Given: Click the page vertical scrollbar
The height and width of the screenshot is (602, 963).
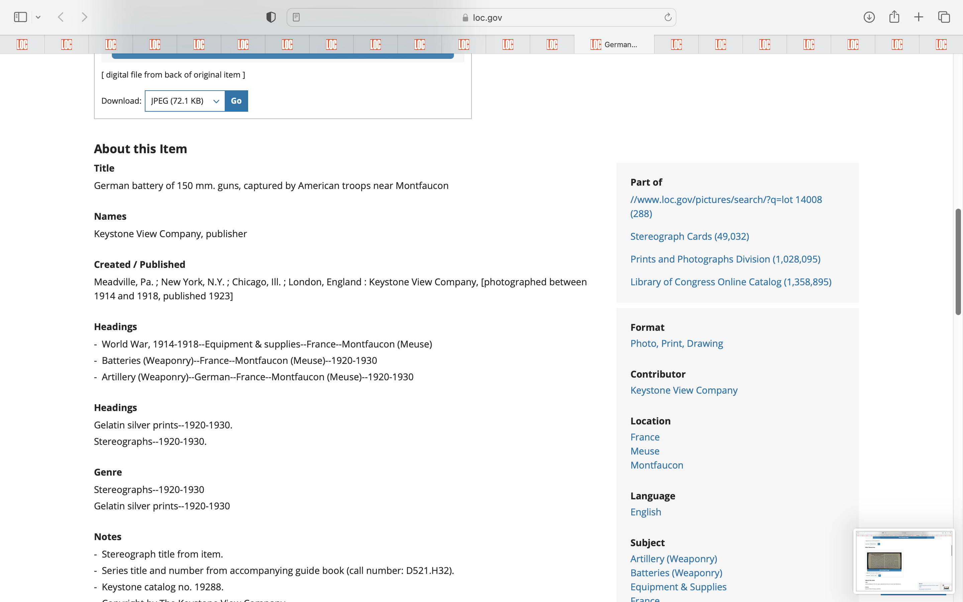Looking at the screenshot, I should tap(958, 262).
